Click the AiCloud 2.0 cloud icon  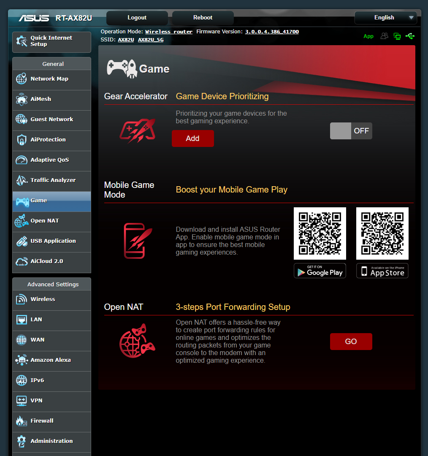(22, 261)
